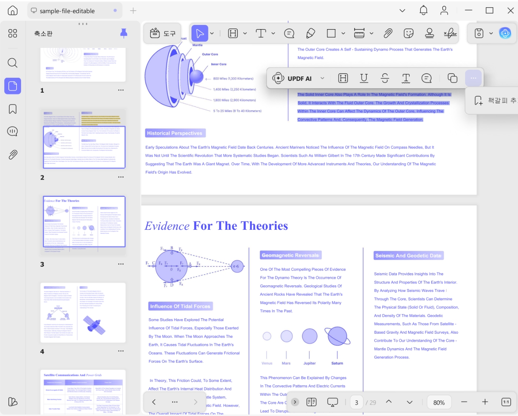The height and width of the screenshot is (416, 518).
Task: Open the thumbnails grid view icon in sidebar
Action: [13, 33]
